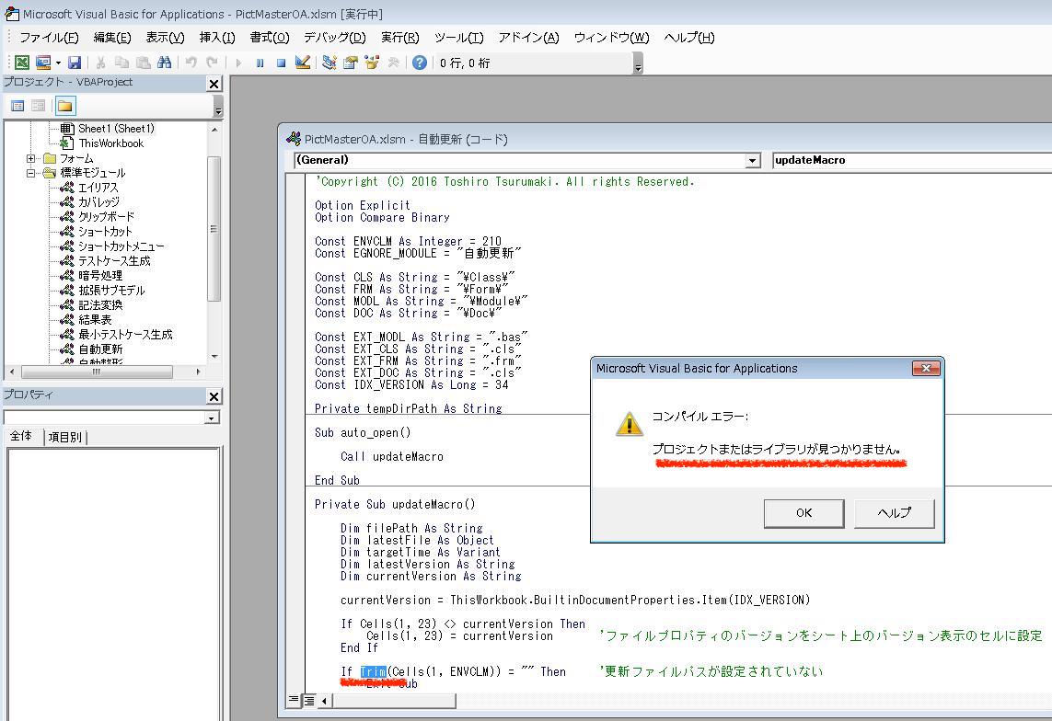
Task: Click the Redo arrow icon
Action: point(212,63)
